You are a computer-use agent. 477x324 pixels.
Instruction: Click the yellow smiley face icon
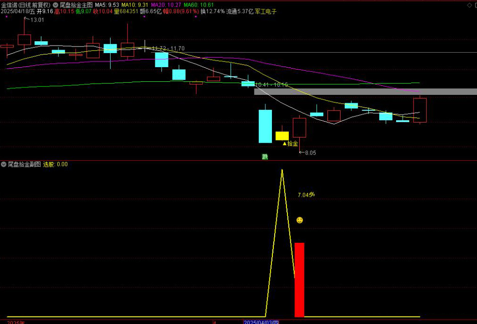point(300,220)
